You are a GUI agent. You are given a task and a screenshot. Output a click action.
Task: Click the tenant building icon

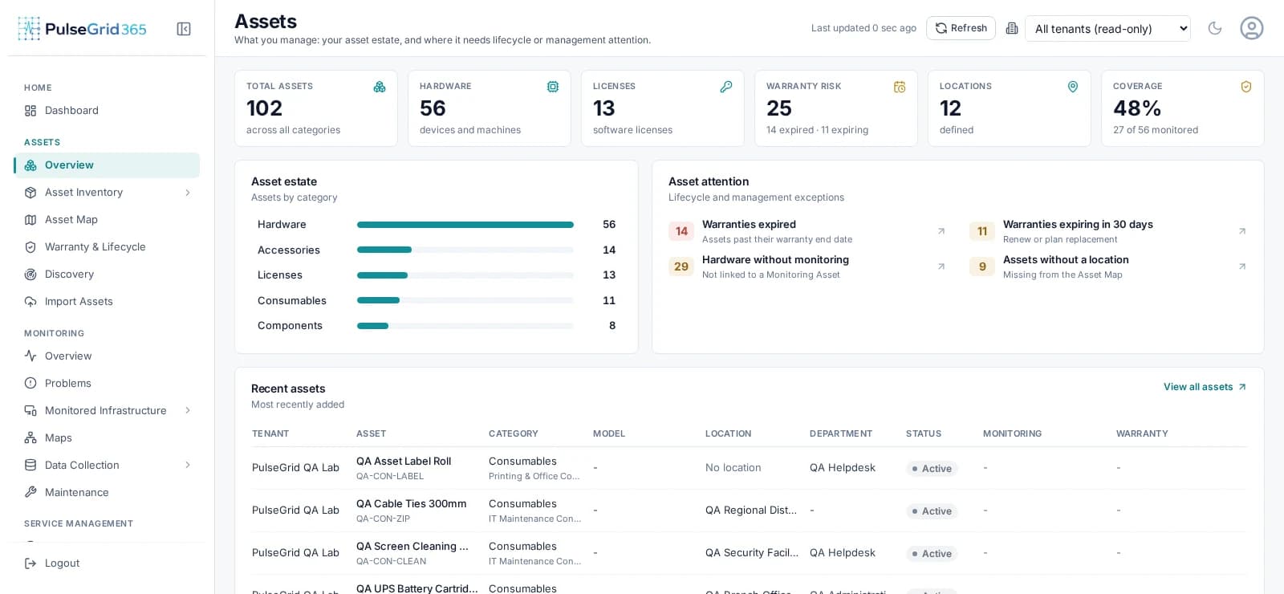(x=1012, y=28)
